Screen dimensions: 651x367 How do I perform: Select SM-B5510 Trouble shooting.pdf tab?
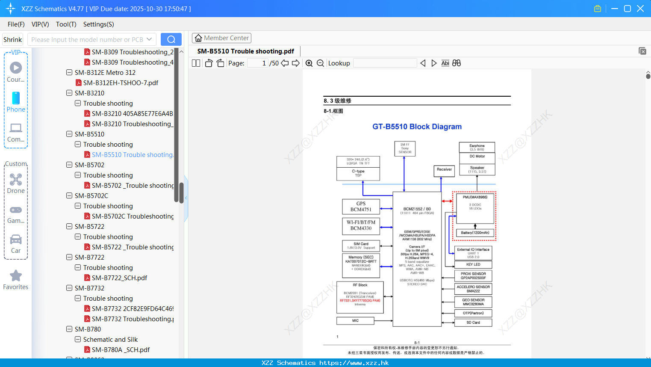pyautogui.click(x=246, y=51)
